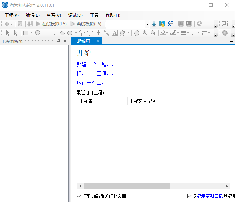
Task: Open the 调试(D) menu
Action: click(75, 15)
